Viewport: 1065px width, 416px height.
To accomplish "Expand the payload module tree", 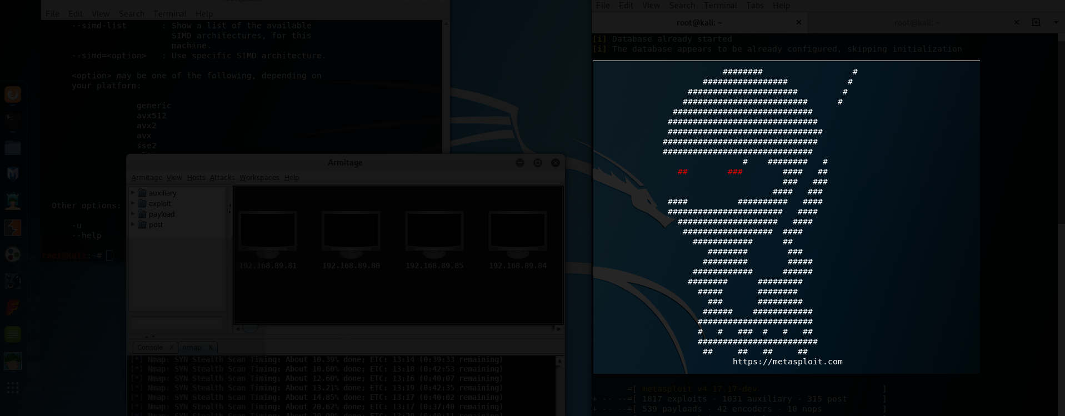I will coord(133,214).
